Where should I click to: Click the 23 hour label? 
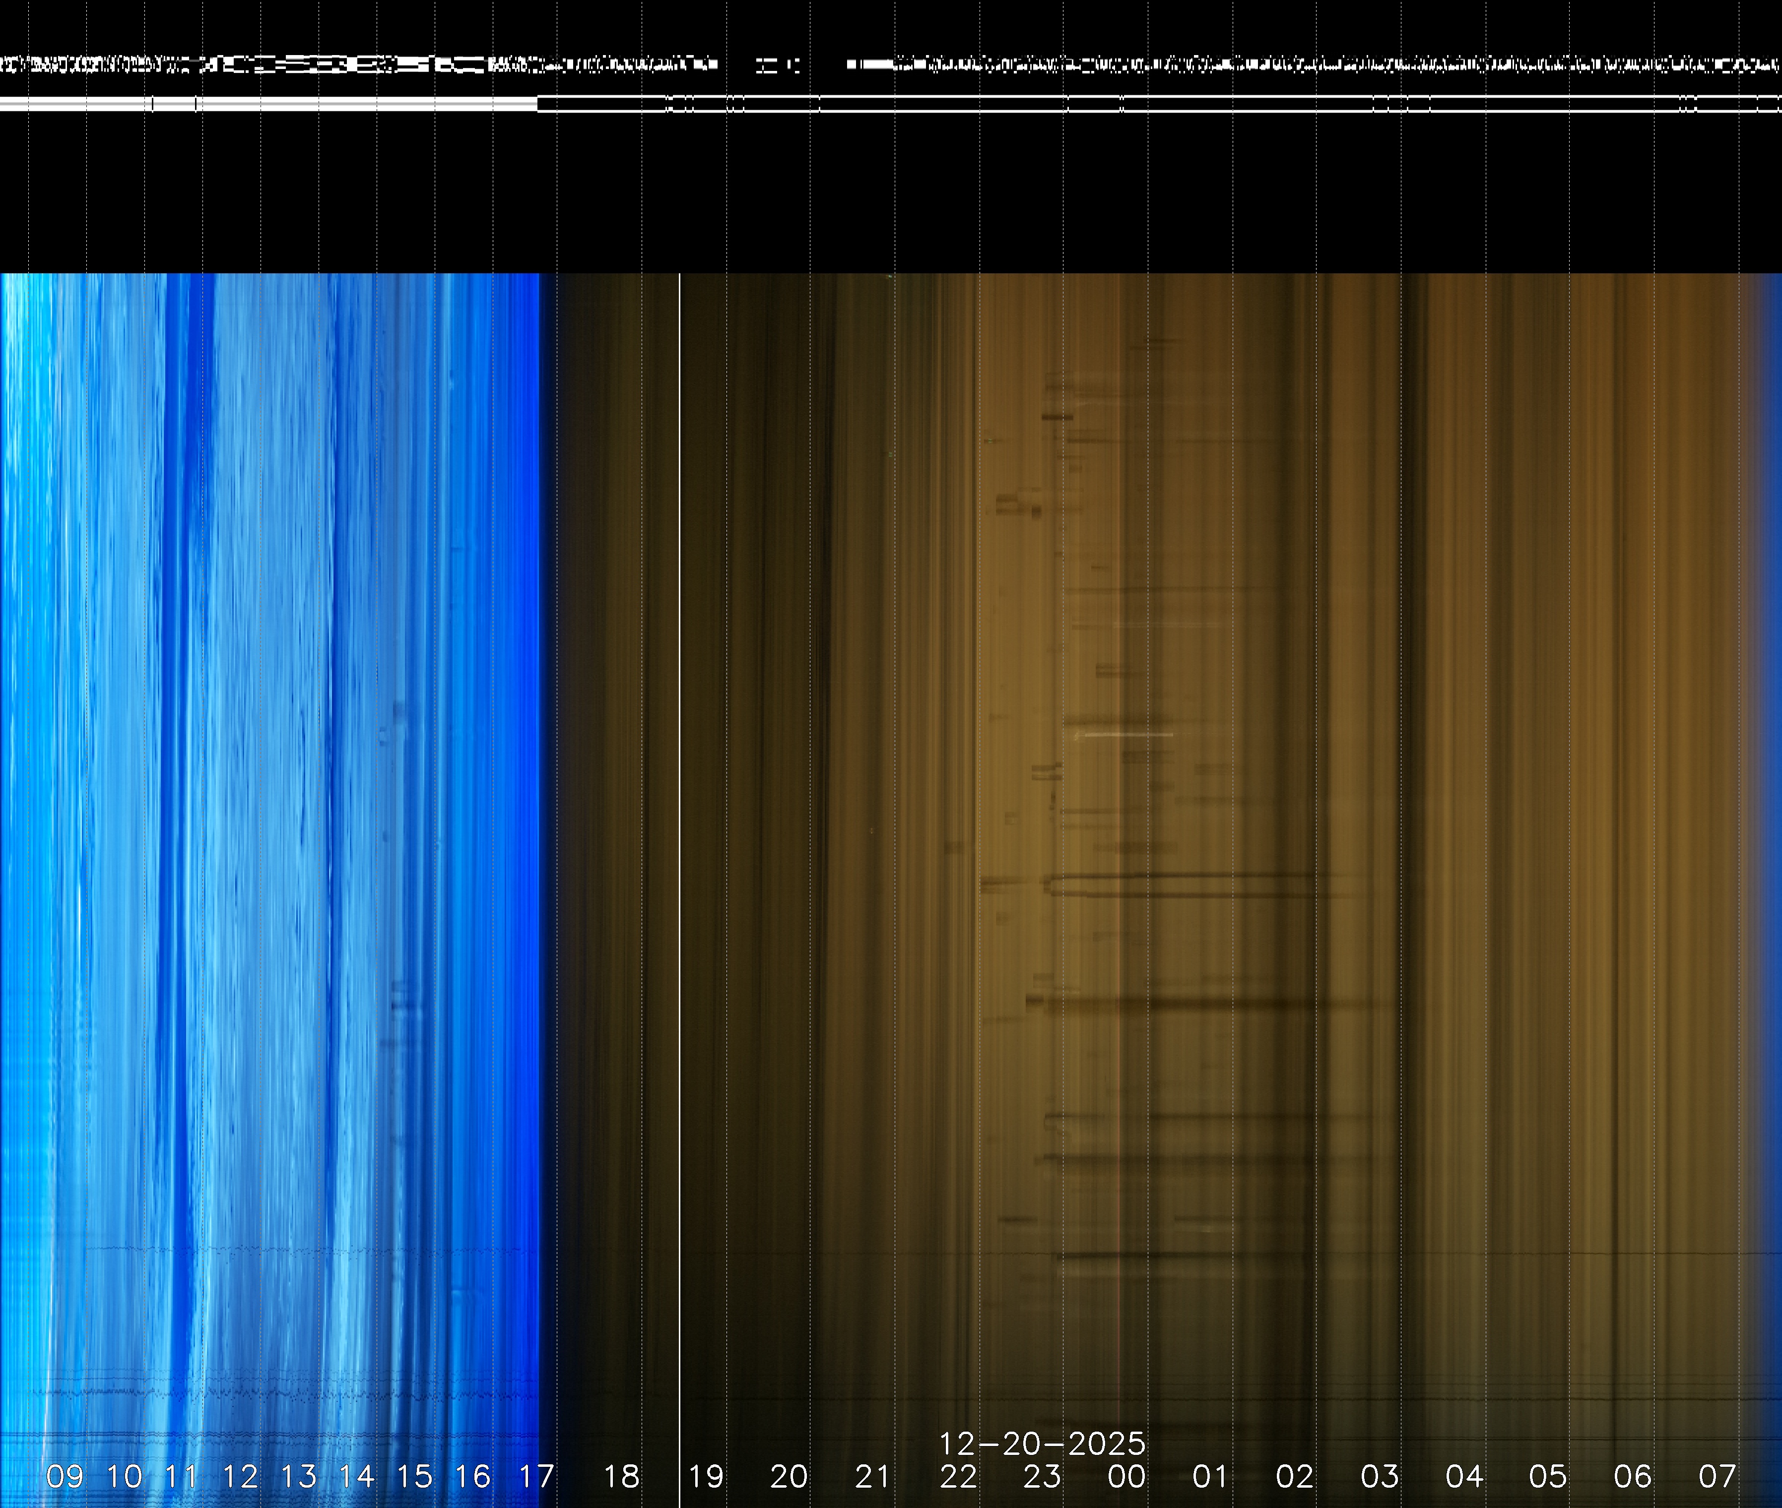(x=1042, y=1476)
